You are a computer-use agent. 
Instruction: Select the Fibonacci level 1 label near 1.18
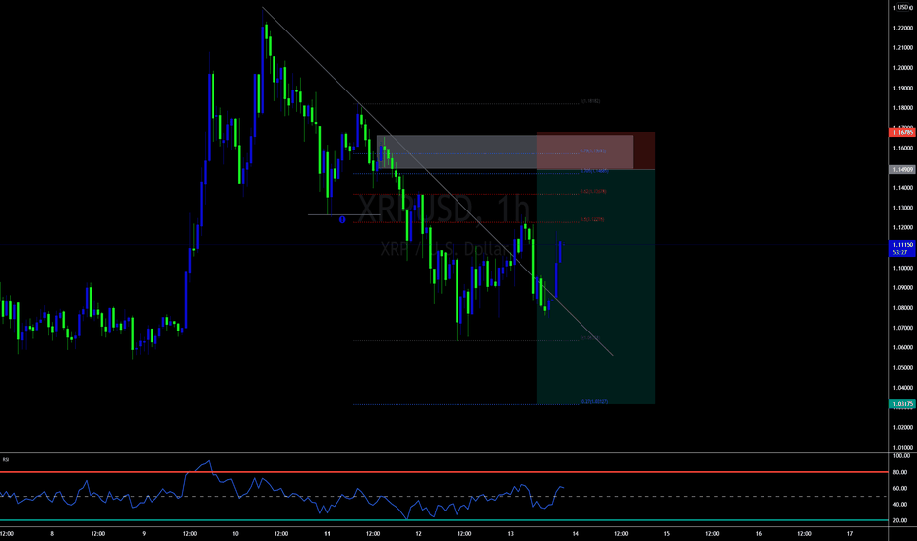pyautogui.click(x=590, y=101)
